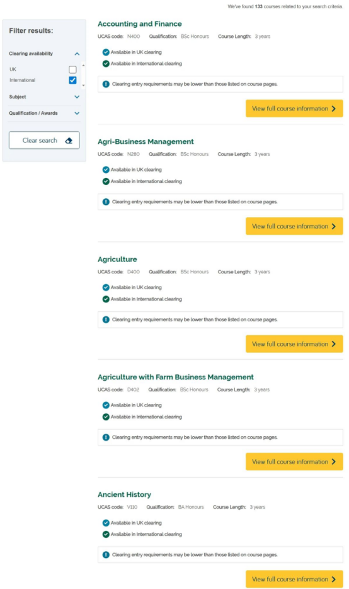Click the clearing availability list scrollbar
This screenshot has width=349, height=589.
coord(83,75)
